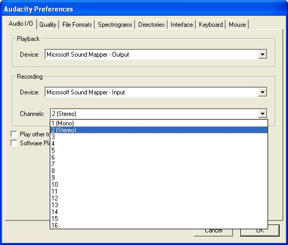The height and width of the screenshot is (245, 288).
Task: Select 11 channels from the list
Action: pyautogui.click(x=159, y=191)
